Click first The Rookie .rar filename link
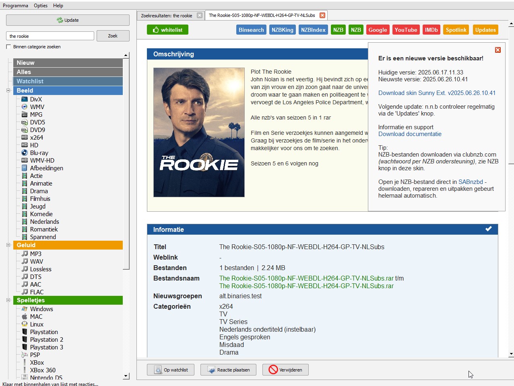The height and width of the screenshot is (386, 514). point(306,278)
